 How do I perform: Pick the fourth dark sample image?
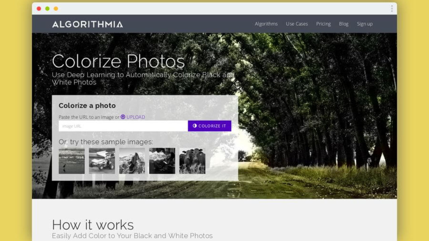click(162, 161)
